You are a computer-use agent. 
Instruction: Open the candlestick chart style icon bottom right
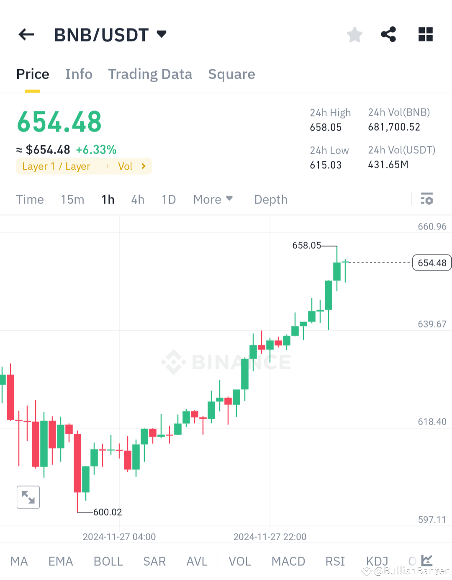click(426, 560)
